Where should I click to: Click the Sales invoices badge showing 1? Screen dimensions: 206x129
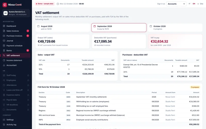point(28,31)
